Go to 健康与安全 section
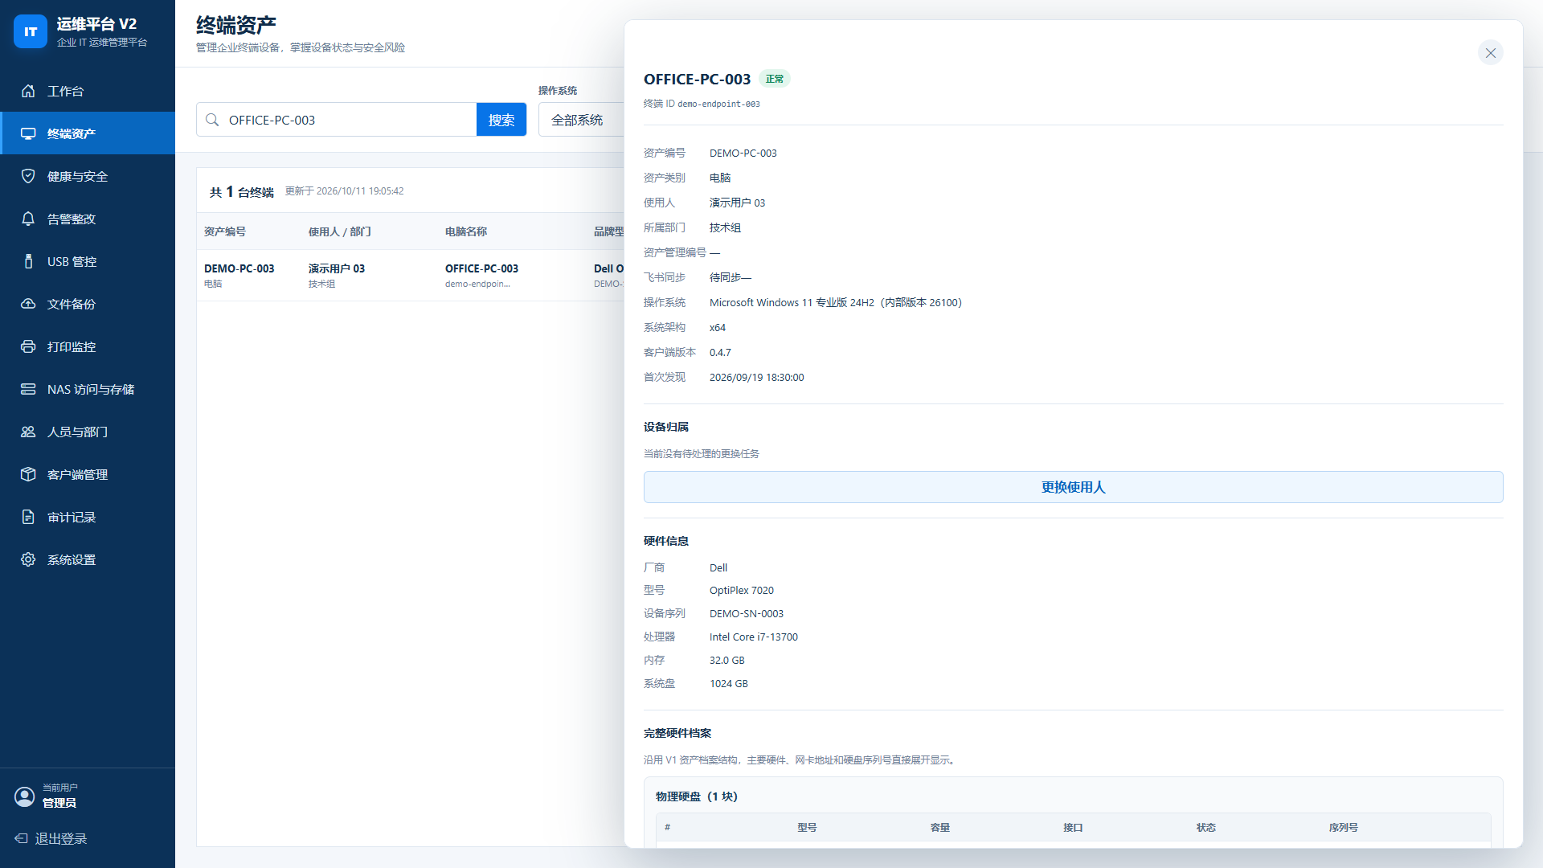 coord(88,176)
